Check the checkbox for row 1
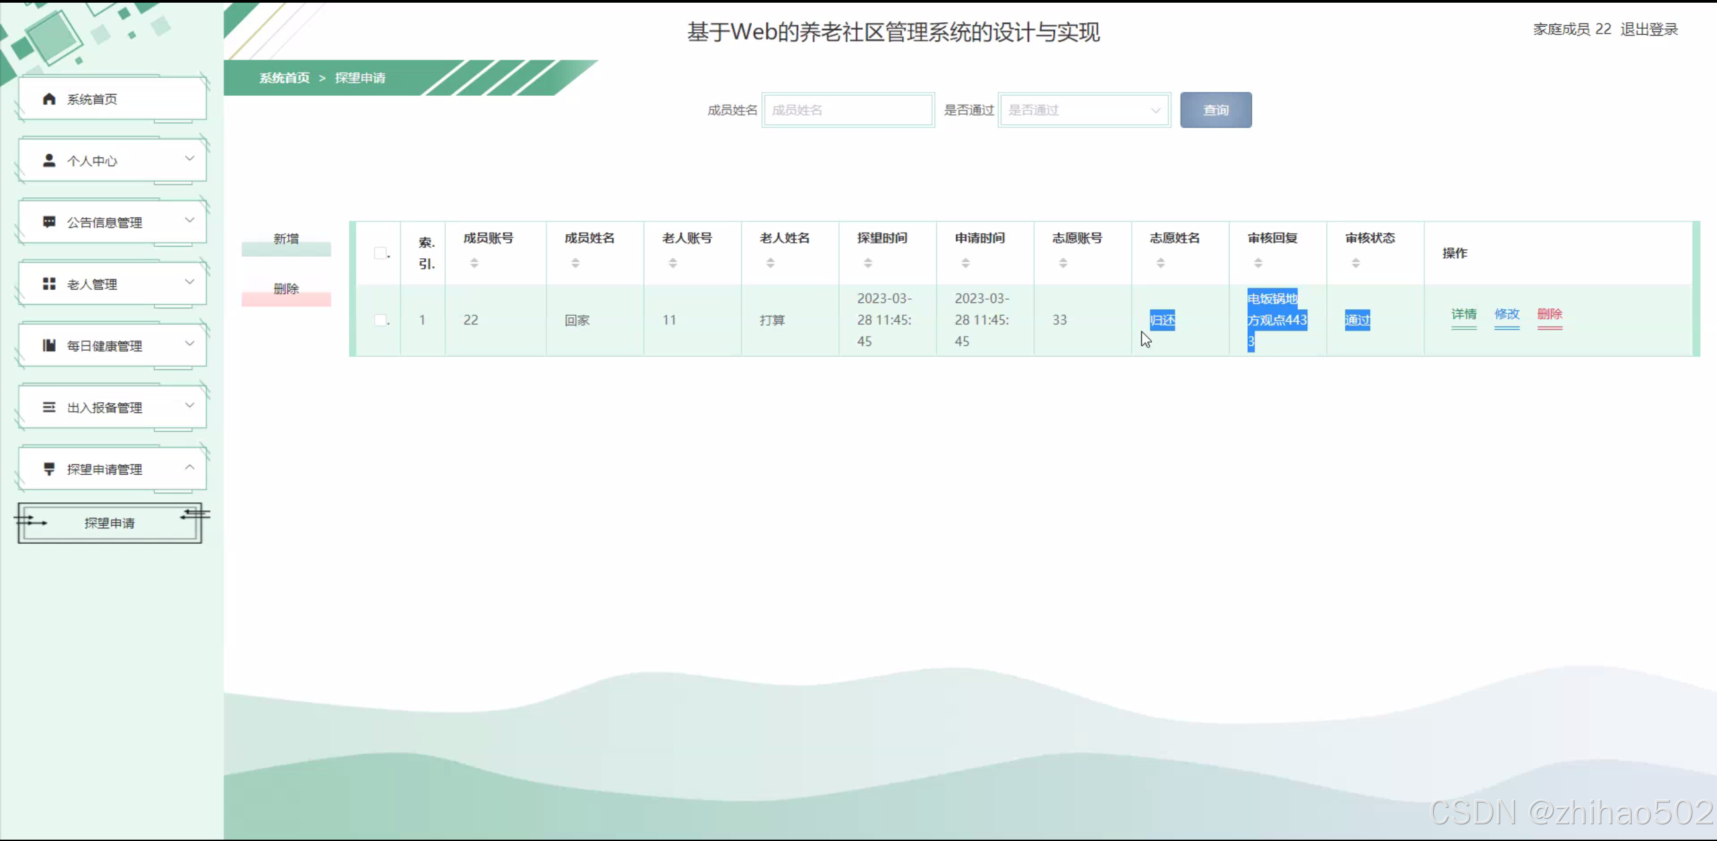Screen dimensions: 1717x841 [380, 320]
